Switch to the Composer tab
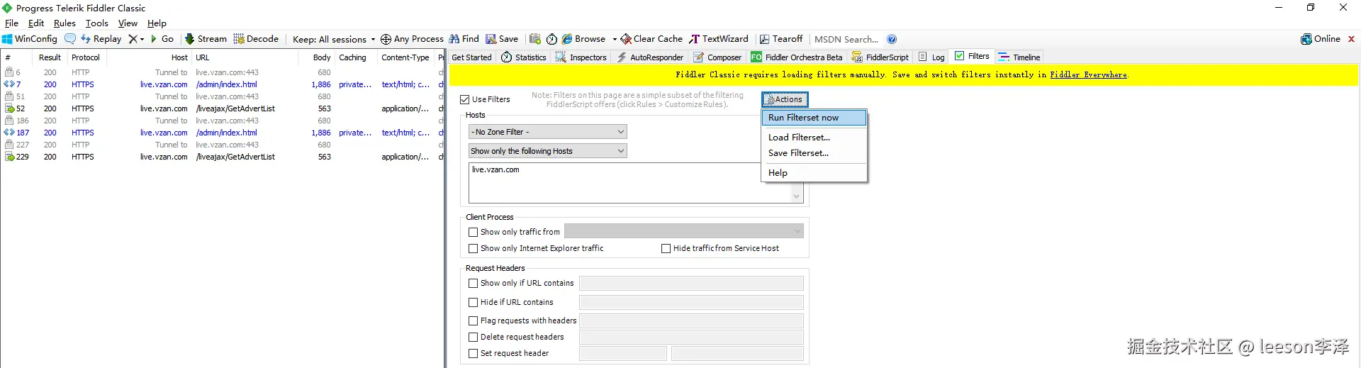1361x368 pixels. pos(717,57)
